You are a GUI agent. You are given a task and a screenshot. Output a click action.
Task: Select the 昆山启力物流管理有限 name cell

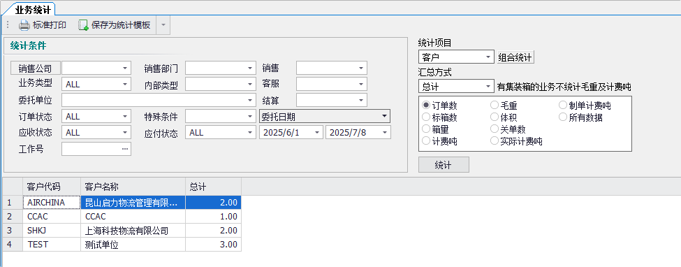133,202
